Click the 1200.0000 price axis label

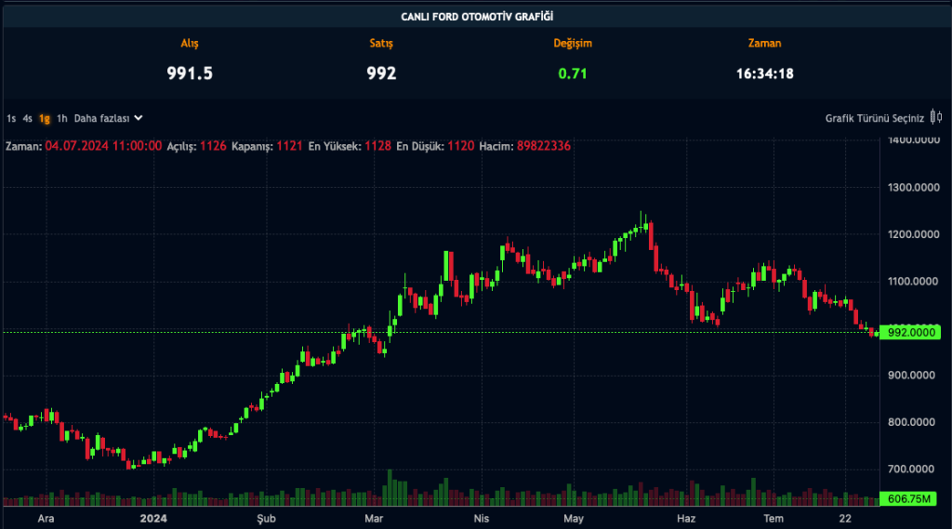coord(913,234)
